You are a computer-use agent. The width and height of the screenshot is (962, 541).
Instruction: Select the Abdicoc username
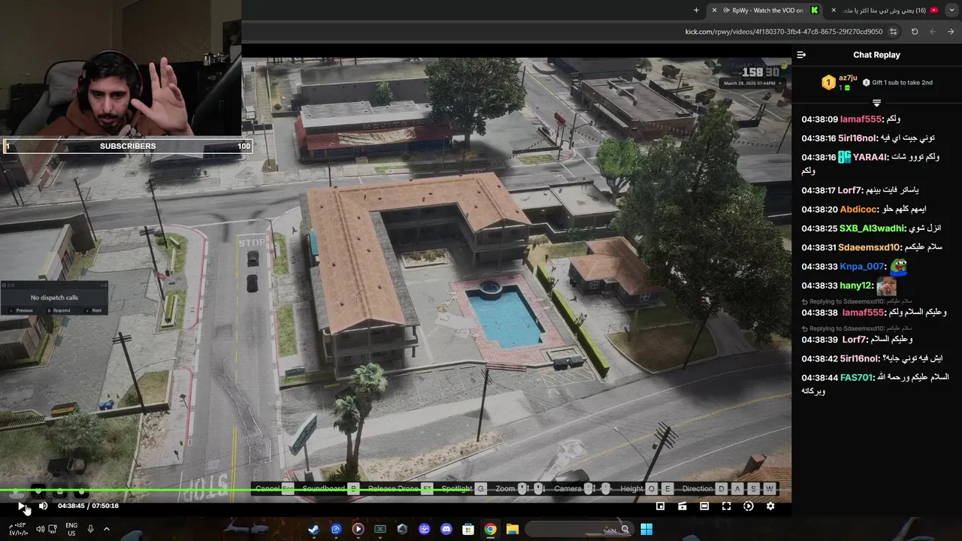tap(859, 210)
